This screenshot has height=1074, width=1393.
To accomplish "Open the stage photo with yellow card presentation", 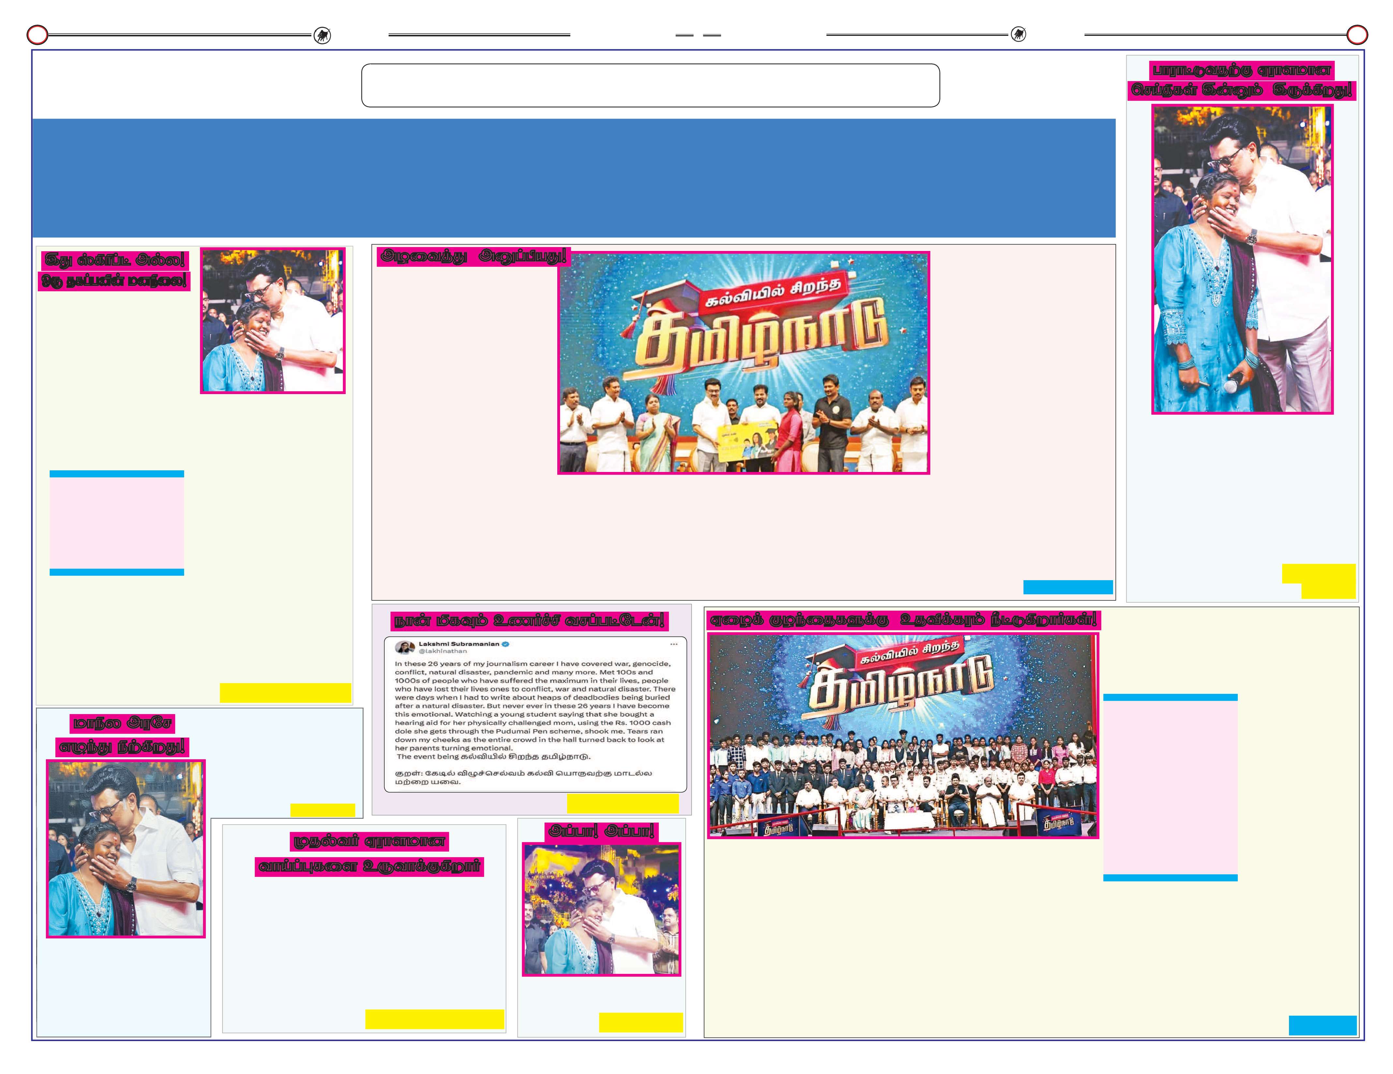I will (743, 363).
